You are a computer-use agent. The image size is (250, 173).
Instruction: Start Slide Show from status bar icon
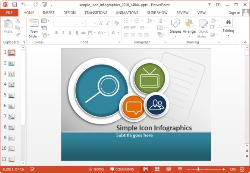(x=180, y=169)
